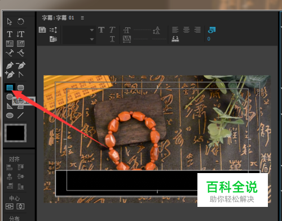Click the 字幕:字幕 01 panel tab

click(58, 18)
